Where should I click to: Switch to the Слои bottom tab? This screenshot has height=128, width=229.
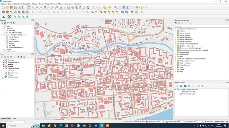point(15,118)
